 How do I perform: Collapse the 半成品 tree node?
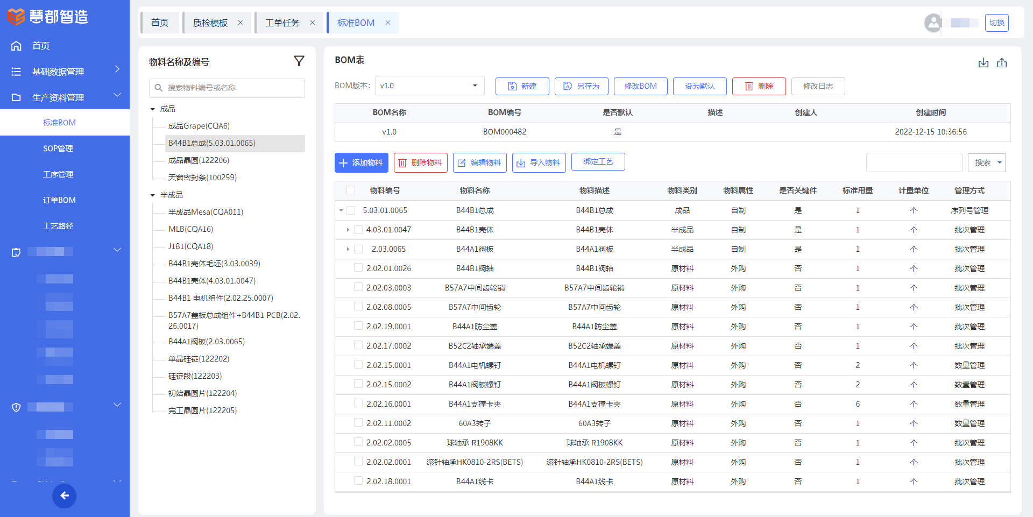click(153, 195)
